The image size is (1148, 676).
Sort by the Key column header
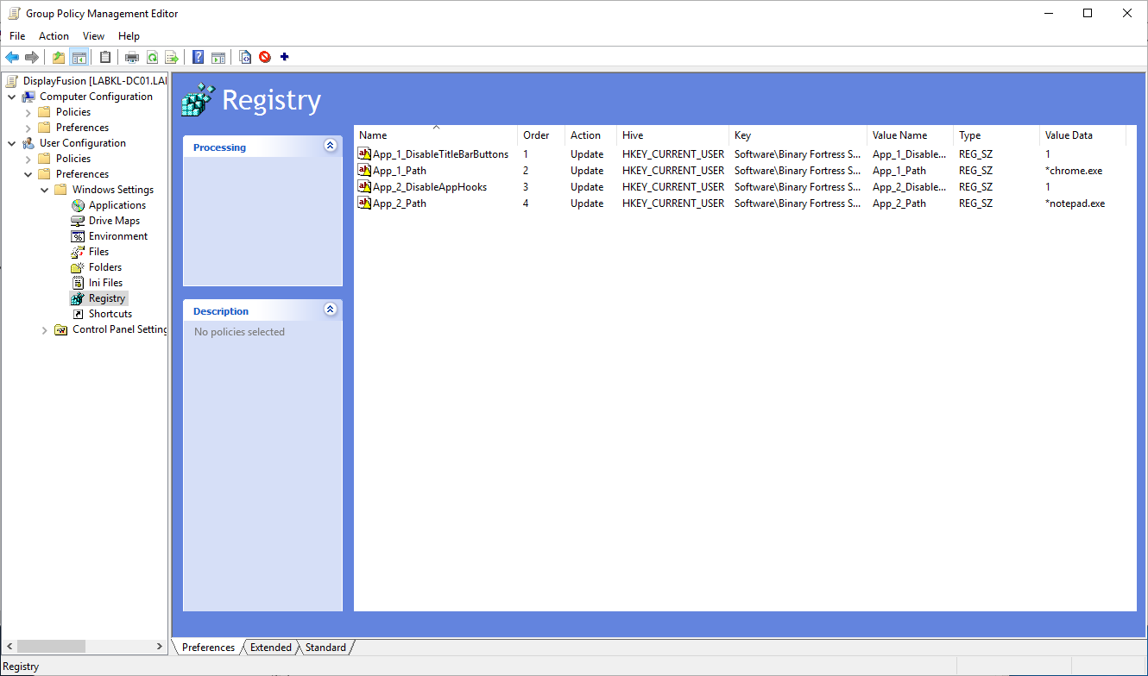pyautogui.click(x=798, y=135)
